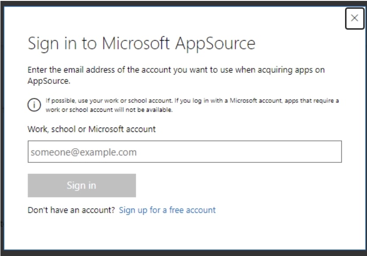Close the AppSource sign-in dialog
This screenshot has width=367, height=256.
coord(354,18)
